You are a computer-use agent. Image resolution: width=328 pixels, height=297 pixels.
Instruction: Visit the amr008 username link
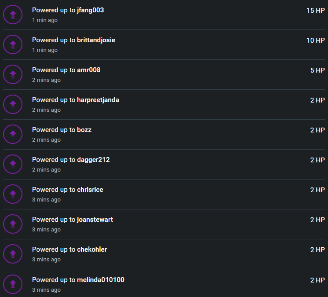(89, 70)
